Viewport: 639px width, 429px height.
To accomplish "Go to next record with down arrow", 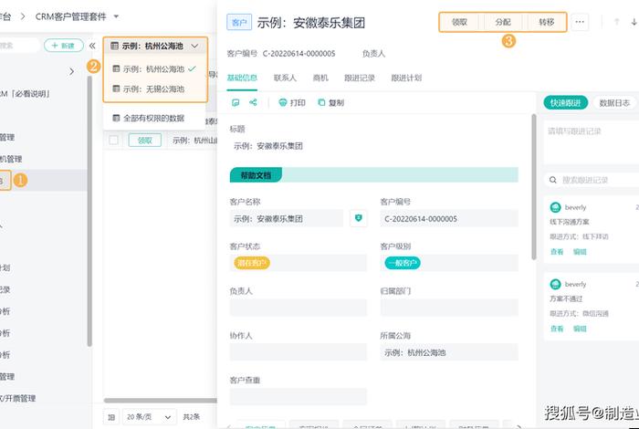I will coord(634,22).
